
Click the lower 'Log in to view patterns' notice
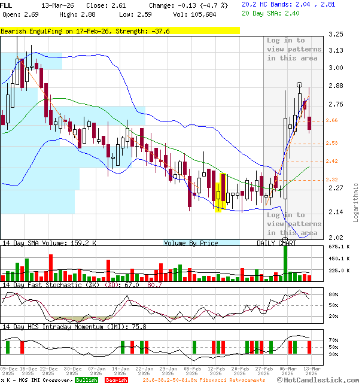point(294,224)
